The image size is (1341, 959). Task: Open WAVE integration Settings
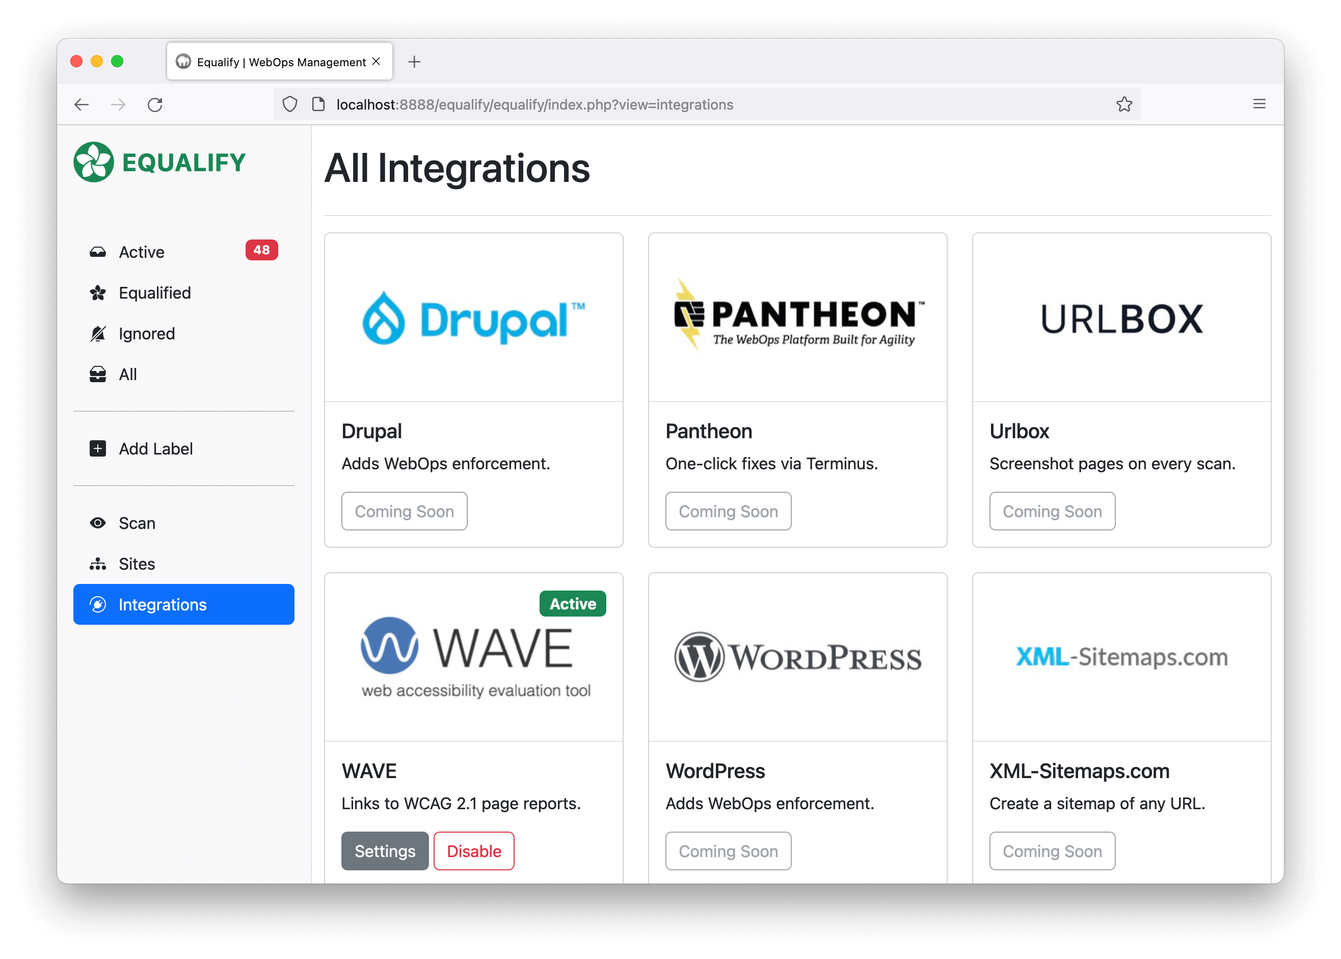tap(385, 851)
